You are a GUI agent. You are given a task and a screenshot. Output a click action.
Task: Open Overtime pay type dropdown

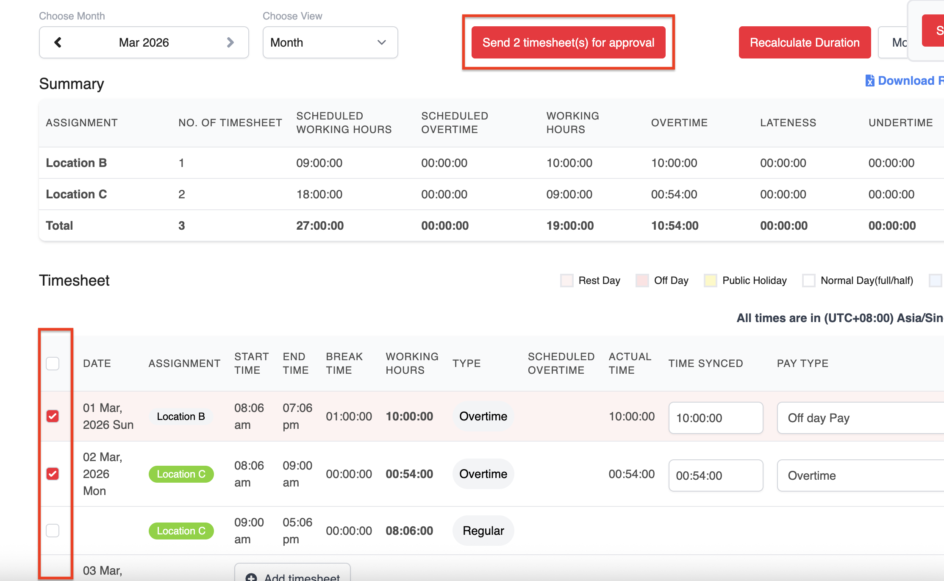(x=860, y=475)
